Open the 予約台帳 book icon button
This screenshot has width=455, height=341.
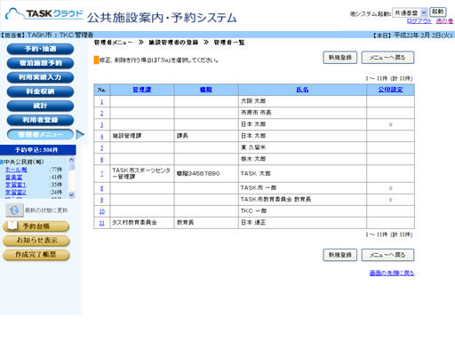[36, 226]
